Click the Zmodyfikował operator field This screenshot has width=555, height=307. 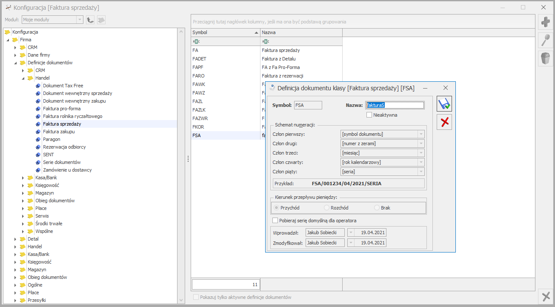[x=325, y=243]
